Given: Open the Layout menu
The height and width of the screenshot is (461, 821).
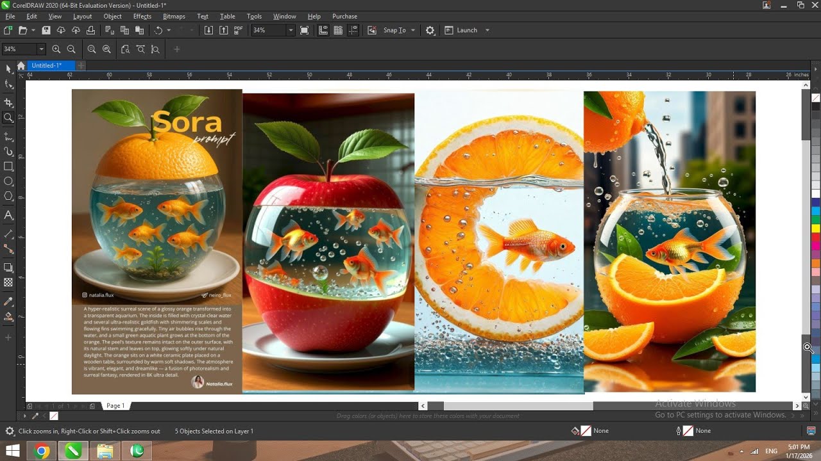Looking at the screenshot, I should 82,16.
